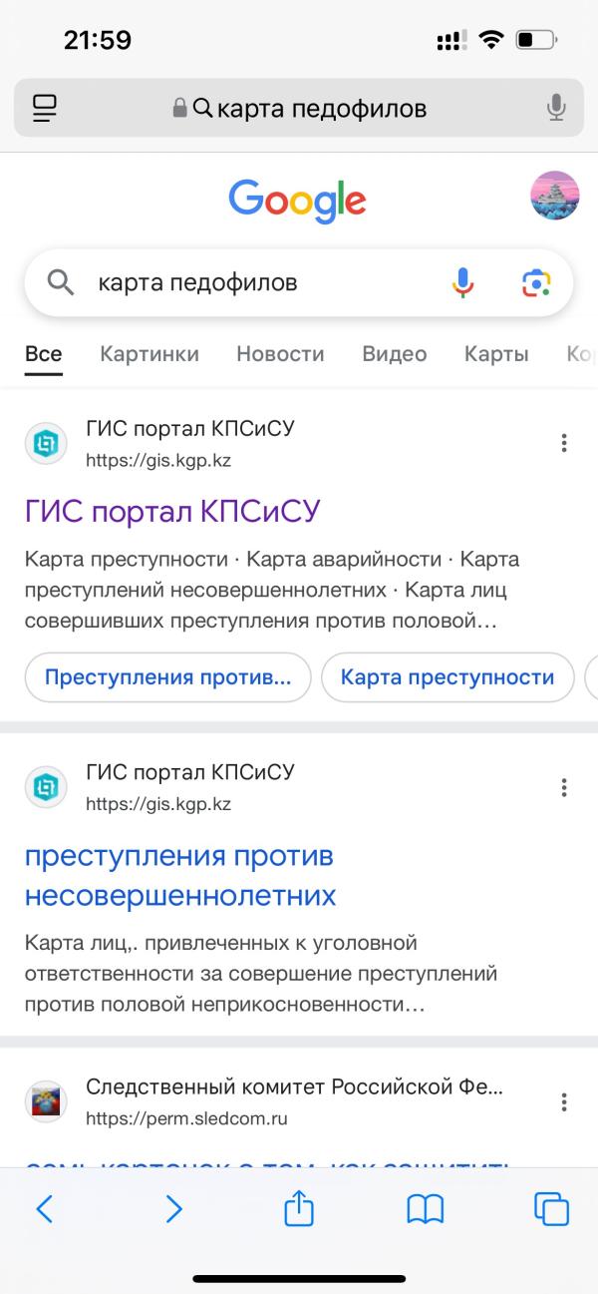This screenshot has width=598, height=1294.
Task: Open options menu for first result
Action: click(x=564, y=443)
